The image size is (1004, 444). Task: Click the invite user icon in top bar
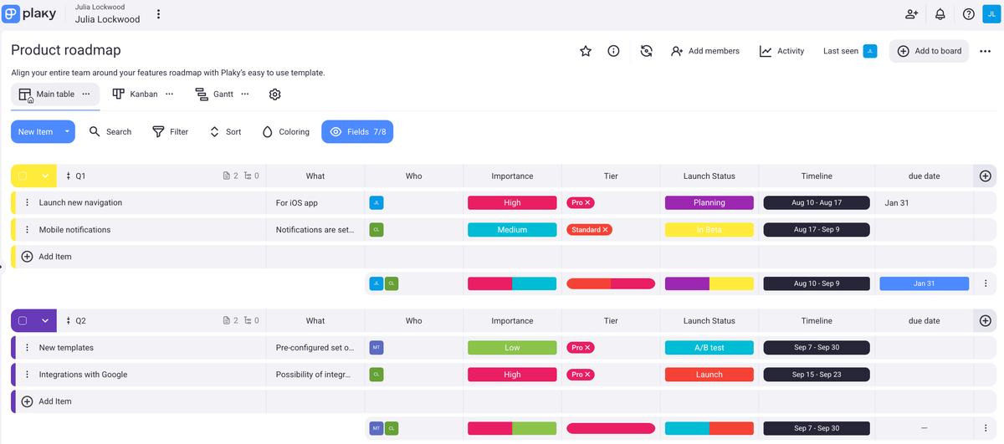(x=911, y=14)
